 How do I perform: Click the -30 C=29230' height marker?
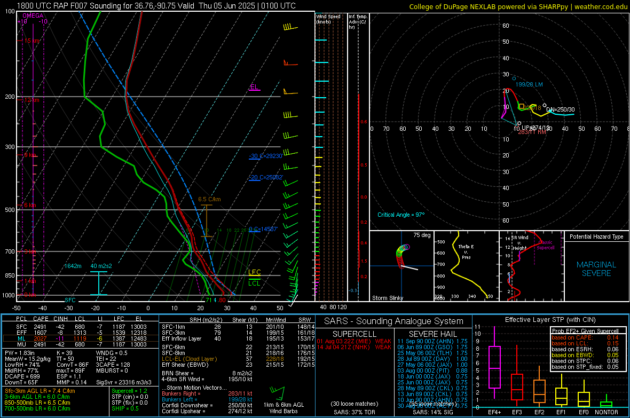[x=265, y=156]
